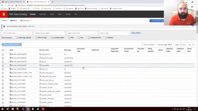Image resolution: width=198 pixels, height=111 pixels.
Task: Click the Sensitivity column header
Action: pos(95,50)
